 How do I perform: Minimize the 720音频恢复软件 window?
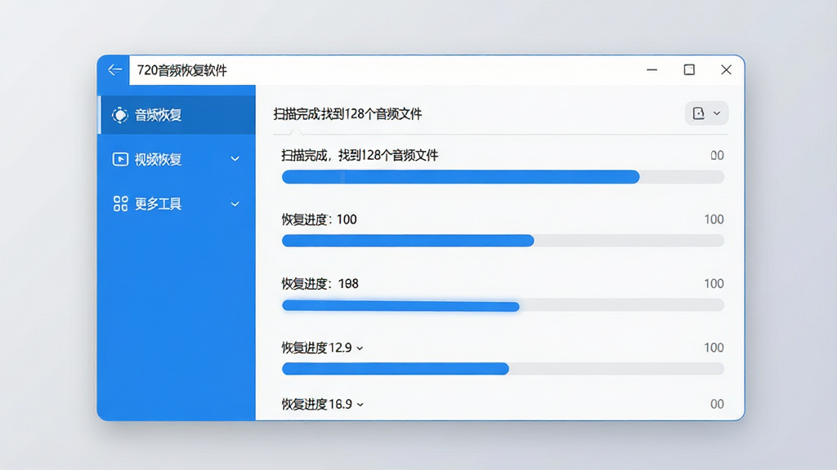click(x=651, y=70)
